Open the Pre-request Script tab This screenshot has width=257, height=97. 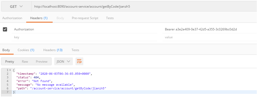85,18
